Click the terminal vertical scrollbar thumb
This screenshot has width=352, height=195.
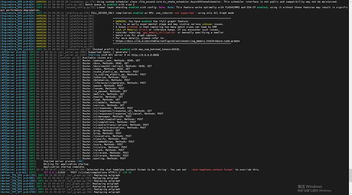[350, 175]
